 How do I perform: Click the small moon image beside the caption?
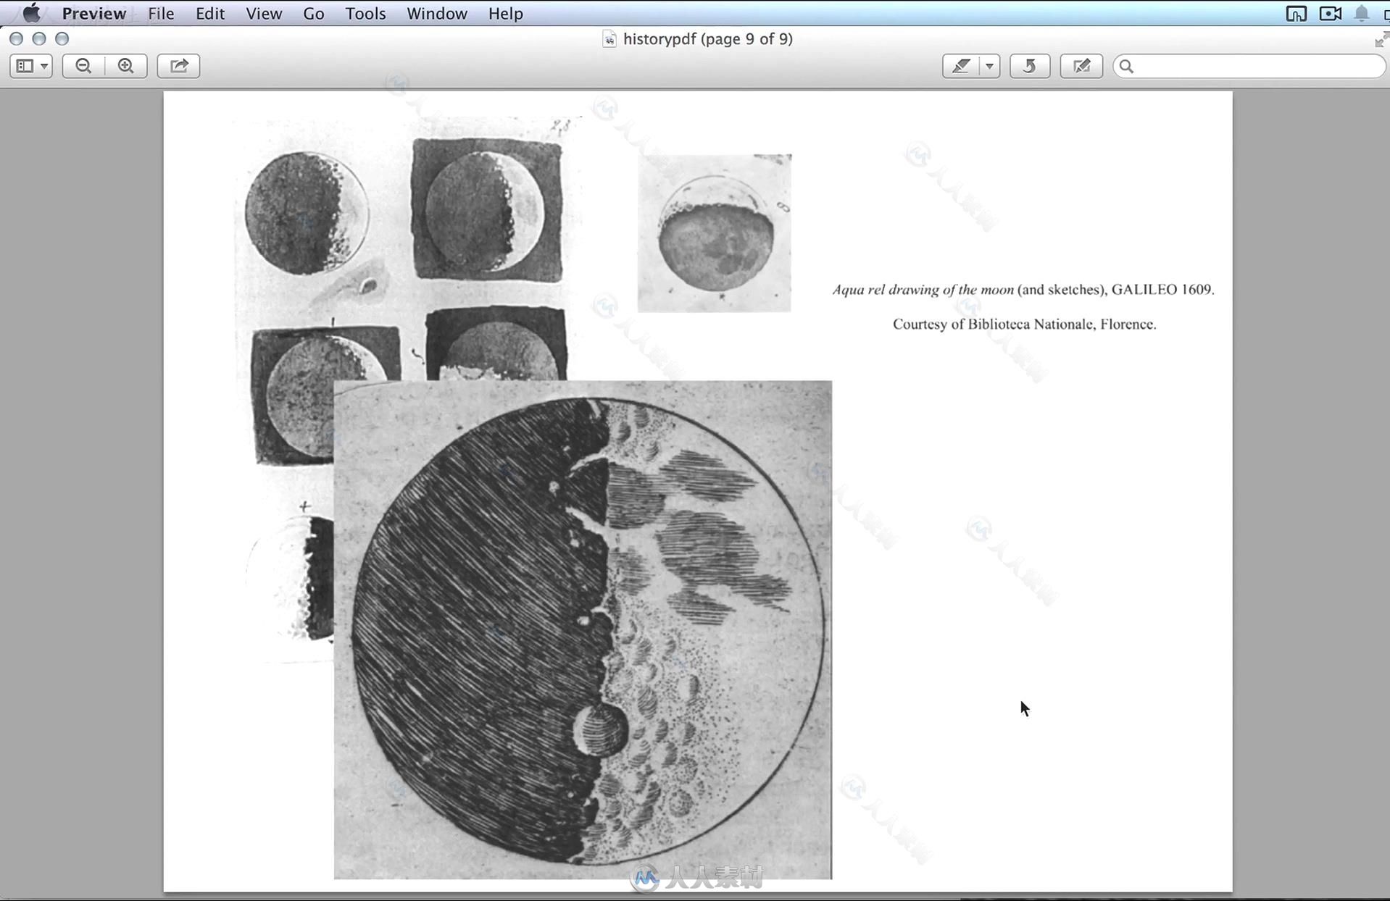715,233
